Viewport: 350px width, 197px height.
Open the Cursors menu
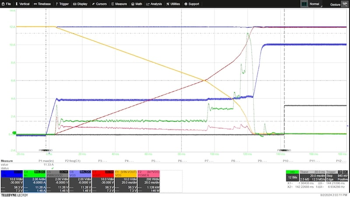tap(99, 4)
